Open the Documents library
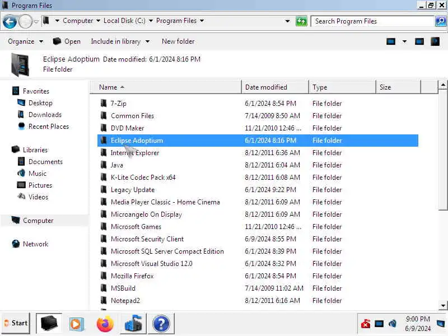Viewport: 448px width, 336px height. tap(40, 162)
